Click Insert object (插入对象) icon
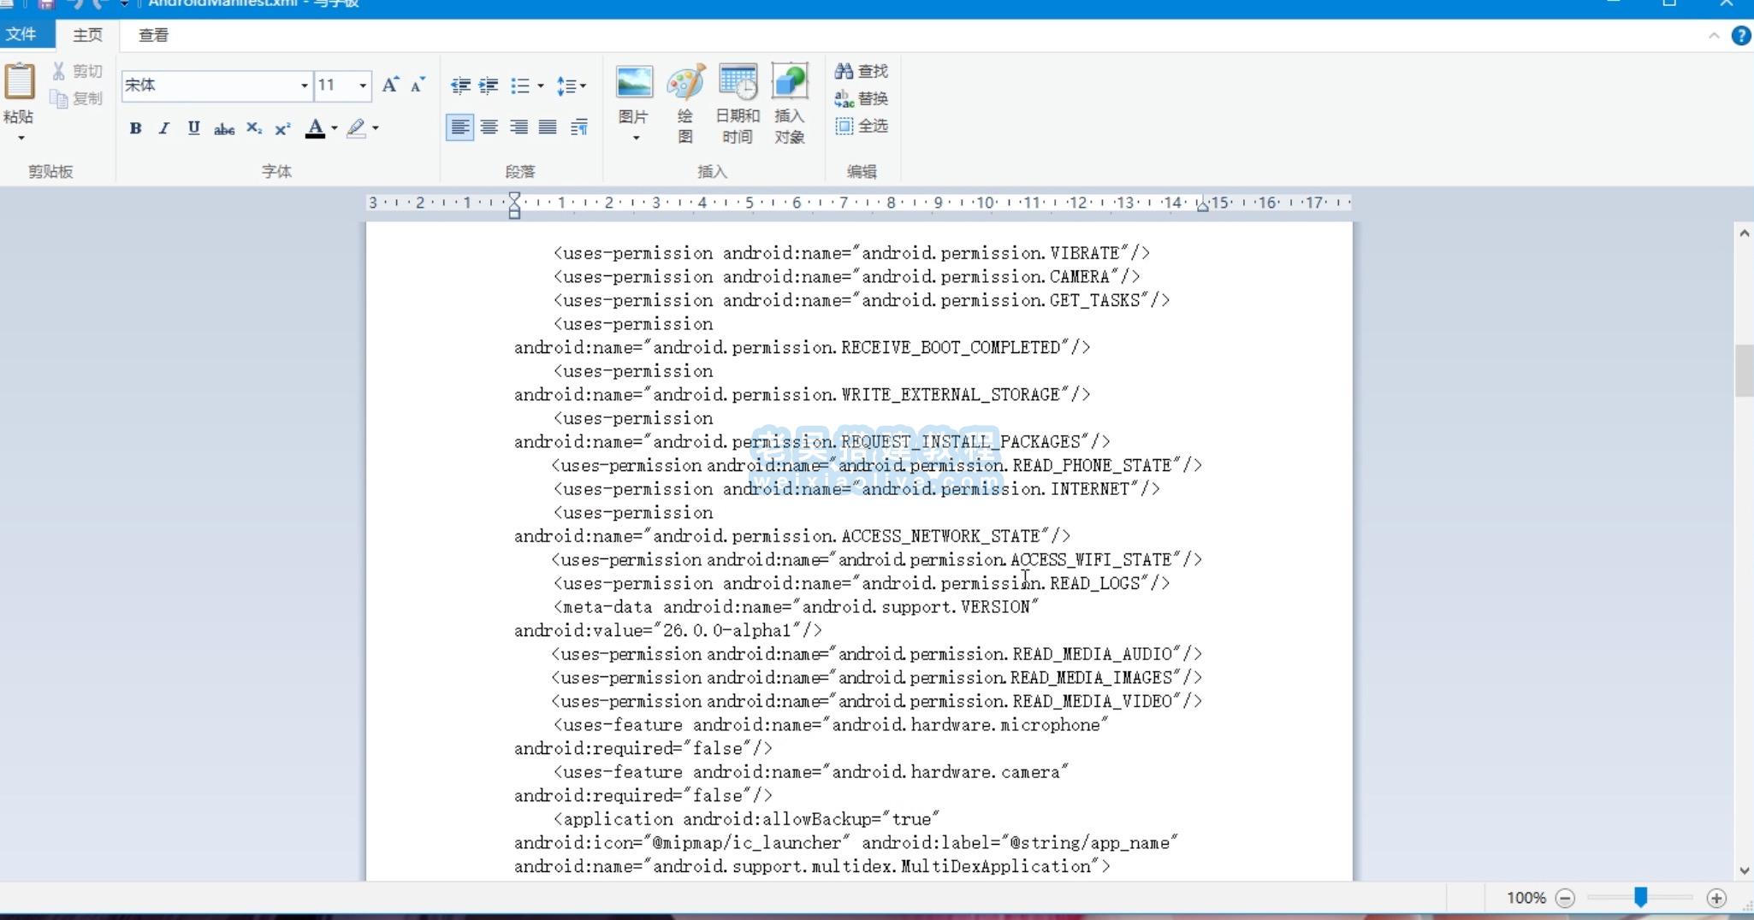Image resolution: width=1754 pixels, height=920 pixels. (790, 82)
